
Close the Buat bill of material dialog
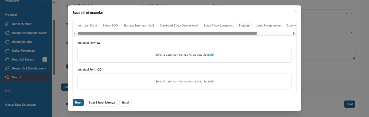[296, 11]
